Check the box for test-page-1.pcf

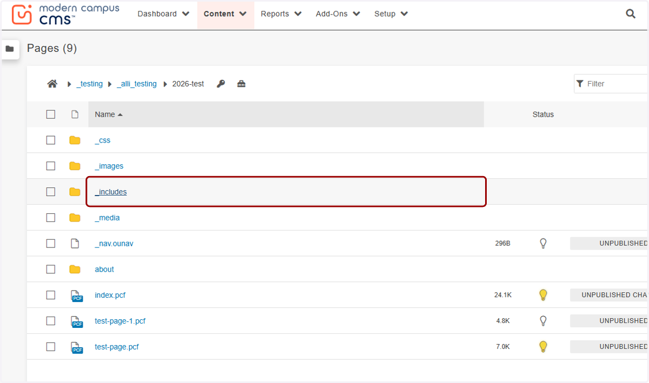[51, 321]
